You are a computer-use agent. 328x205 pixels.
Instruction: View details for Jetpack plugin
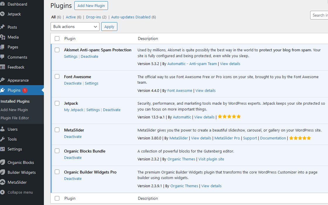coord(204,117)
